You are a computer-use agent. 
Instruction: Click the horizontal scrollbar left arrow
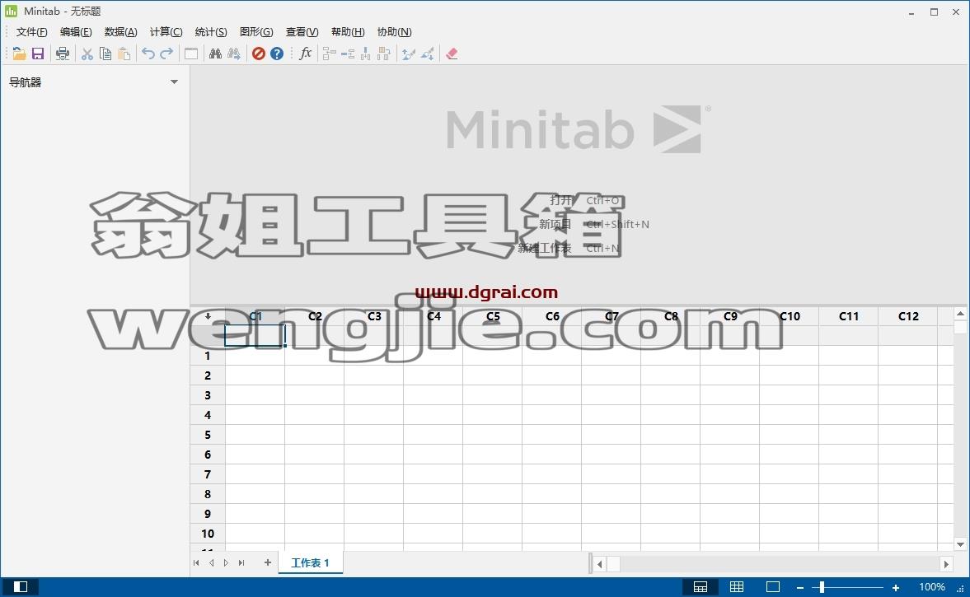pos(599,563)
